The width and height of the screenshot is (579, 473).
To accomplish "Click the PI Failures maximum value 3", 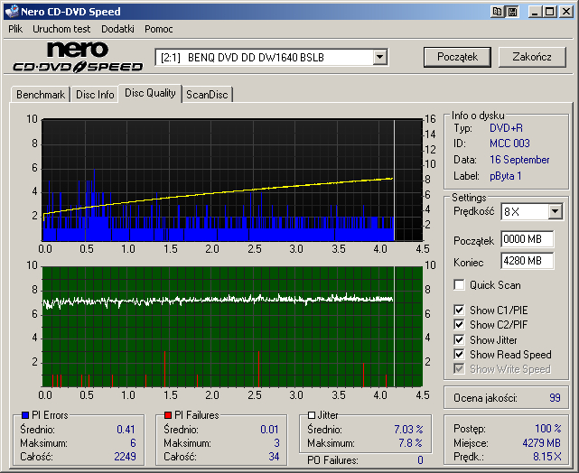I will [x=276, y=442].
